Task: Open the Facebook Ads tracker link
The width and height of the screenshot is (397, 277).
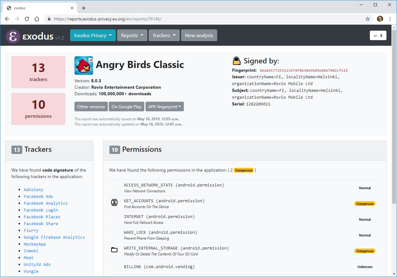Action: click(x=38, y=196)
